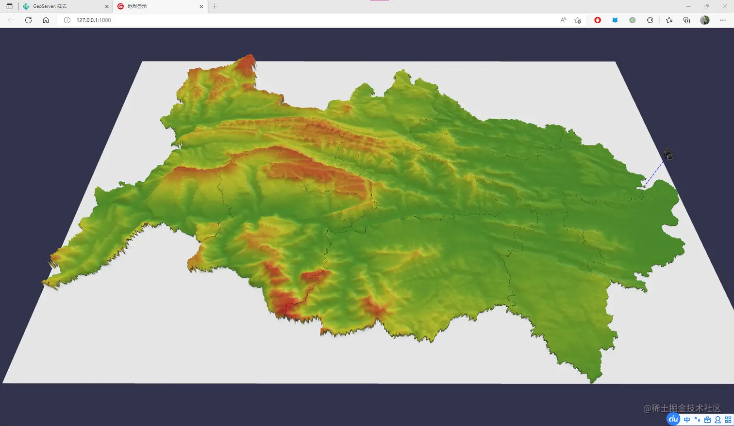Screen dimensions: 734x426
Task: Reload the terrain page
Action: (28, 20)
